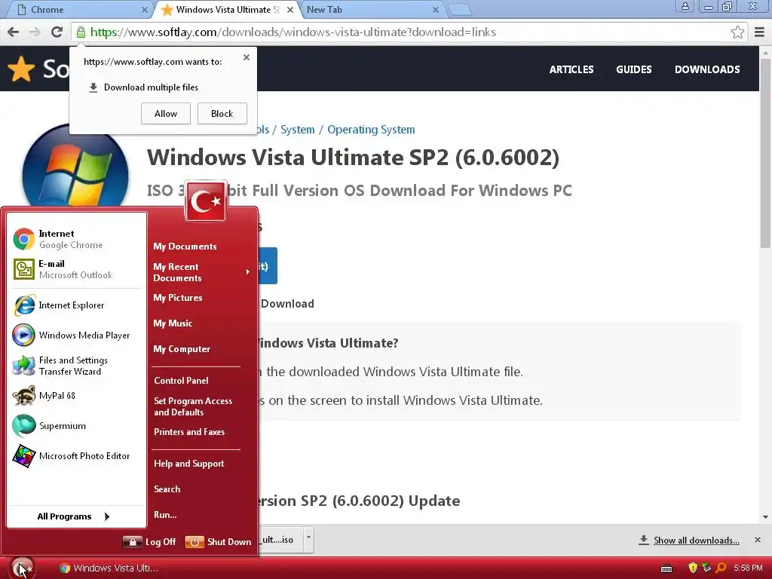Image resolution: width=772 pixels, height=579 pixels.
Task: Click Show all downloads link
Action: (696, 540)
